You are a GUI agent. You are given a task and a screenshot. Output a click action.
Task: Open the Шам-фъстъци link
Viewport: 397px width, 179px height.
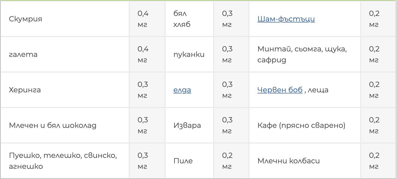[x=286, y=19]
